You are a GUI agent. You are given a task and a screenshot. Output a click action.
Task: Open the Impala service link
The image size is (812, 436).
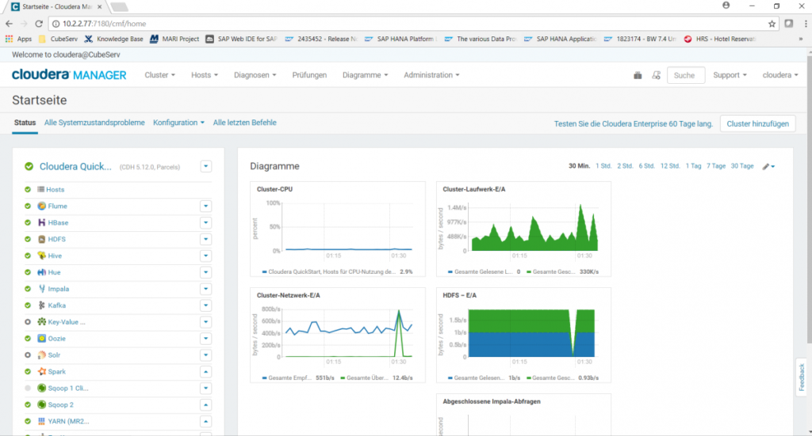point(59,289)
